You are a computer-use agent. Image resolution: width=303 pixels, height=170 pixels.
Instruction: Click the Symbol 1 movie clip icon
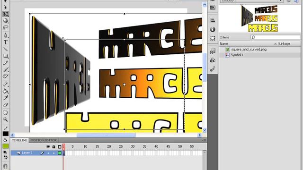pyautogui.click(x=227, y=55)
